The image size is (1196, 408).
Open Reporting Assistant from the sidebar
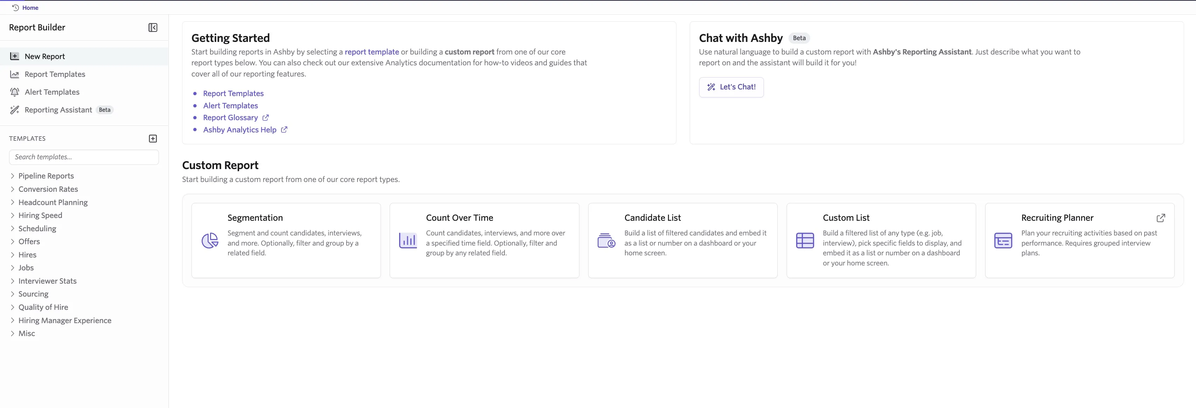click(84, 110)
